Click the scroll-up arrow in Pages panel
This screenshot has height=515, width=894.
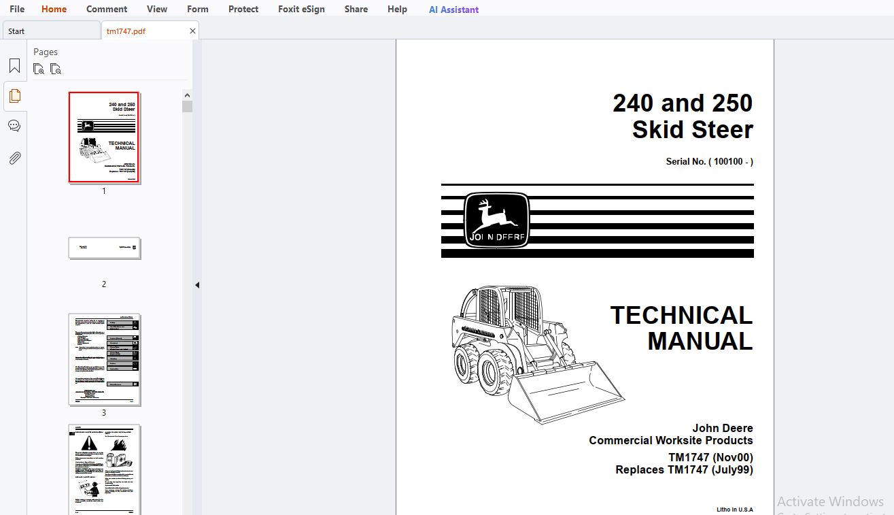click(188, 95)
